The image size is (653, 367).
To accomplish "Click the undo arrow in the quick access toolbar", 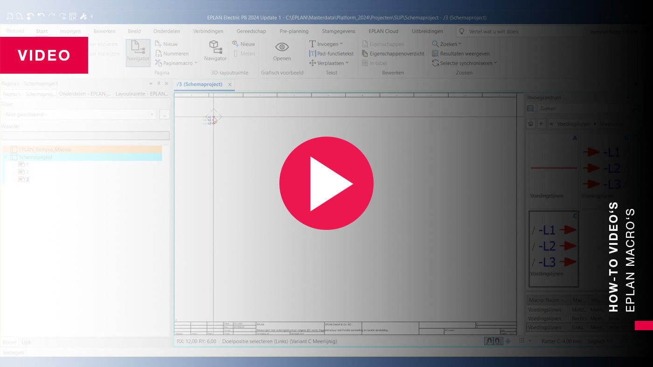I will coord(41,16).
